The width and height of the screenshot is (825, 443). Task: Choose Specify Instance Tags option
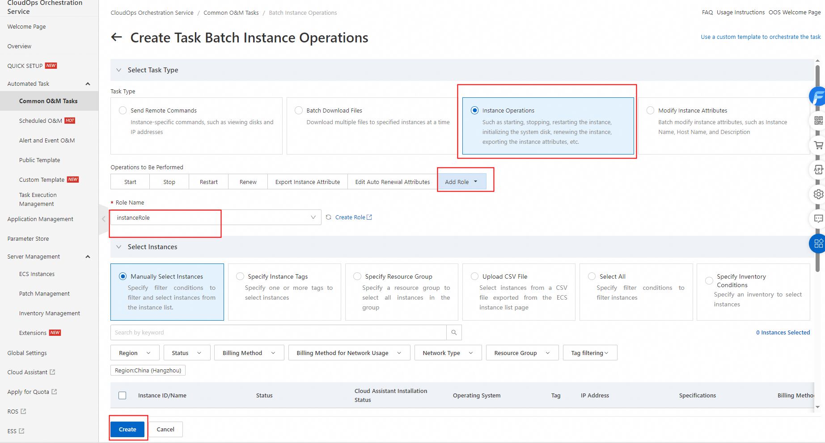pyautogui.click(x=284, y=292)
